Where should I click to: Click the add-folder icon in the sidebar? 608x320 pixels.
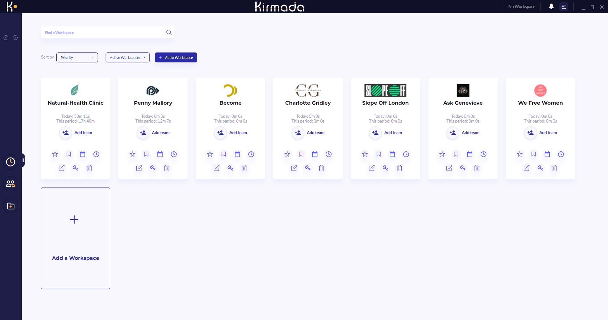pos(10,206)
